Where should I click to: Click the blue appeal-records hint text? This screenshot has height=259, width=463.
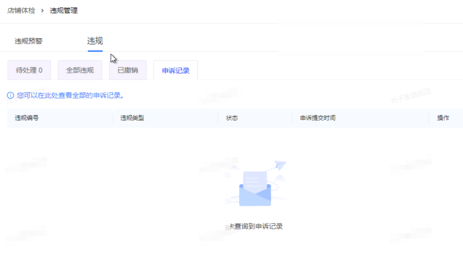pyautogui.click(x=70, y=96)
